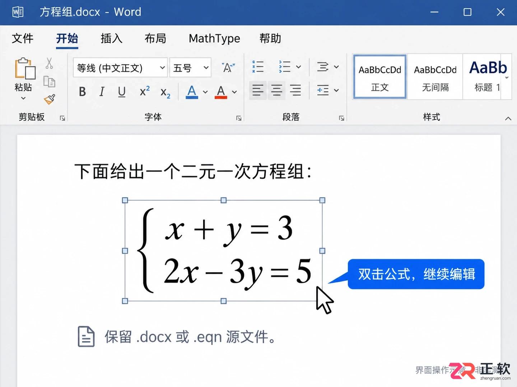Center align the text
Image resolution: width=517 pixels, height=387 pixels.
pos(276,90)
